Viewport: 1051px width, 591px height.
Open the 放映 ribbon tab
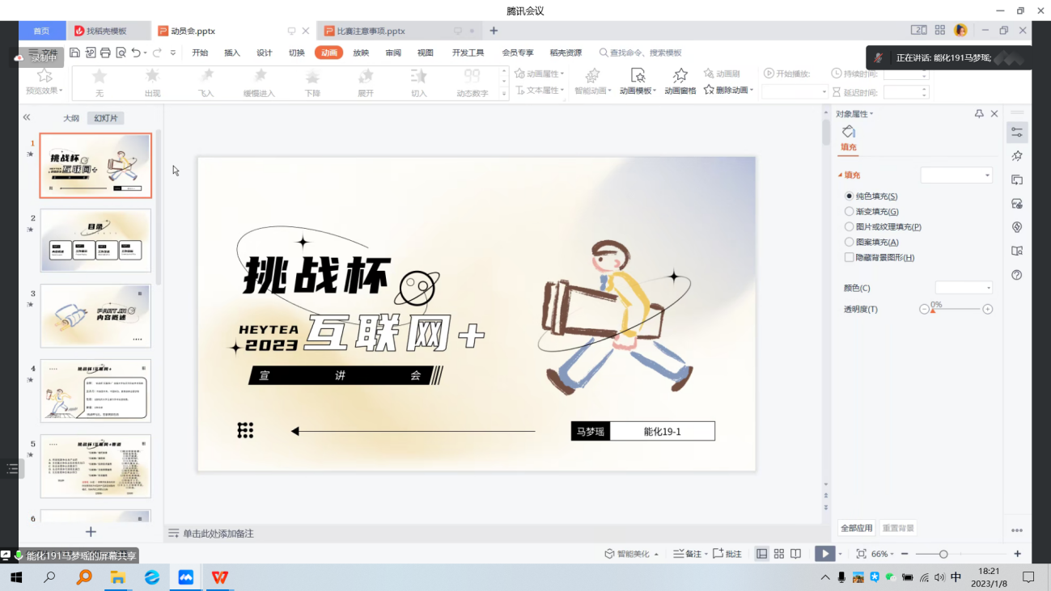361,53
